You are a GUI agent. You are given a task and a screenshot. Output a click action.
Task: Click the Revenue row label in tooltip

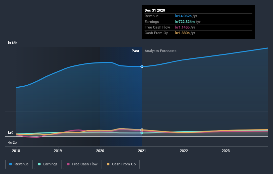[x=152, y=16]
